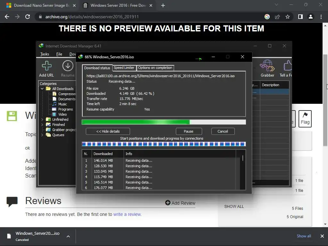This screenshot has width=328, height=246.
Task: Click the Description column header
Action: (275, 85)
